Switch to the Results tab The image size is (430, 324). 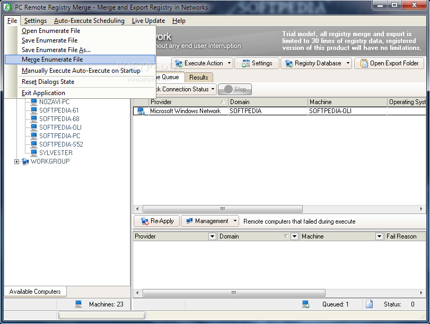click(198, 78)
